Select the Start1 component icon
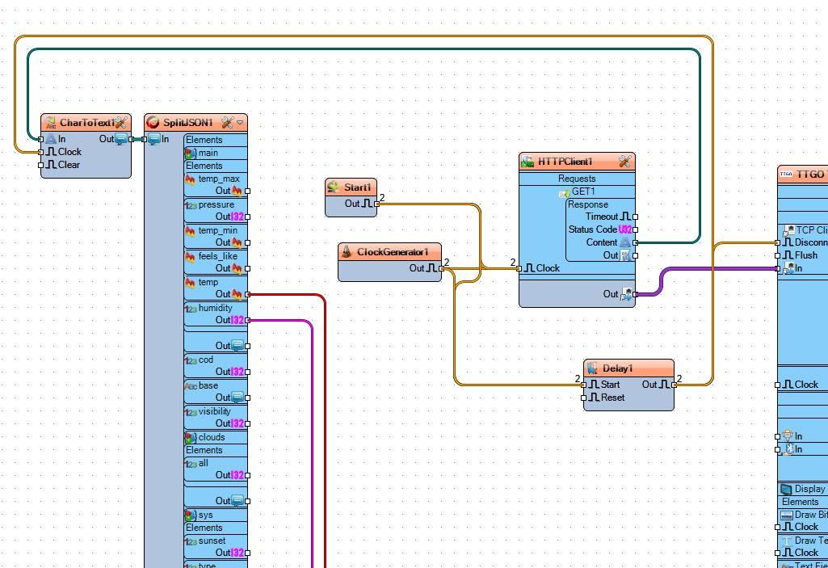 pos(334,187)
